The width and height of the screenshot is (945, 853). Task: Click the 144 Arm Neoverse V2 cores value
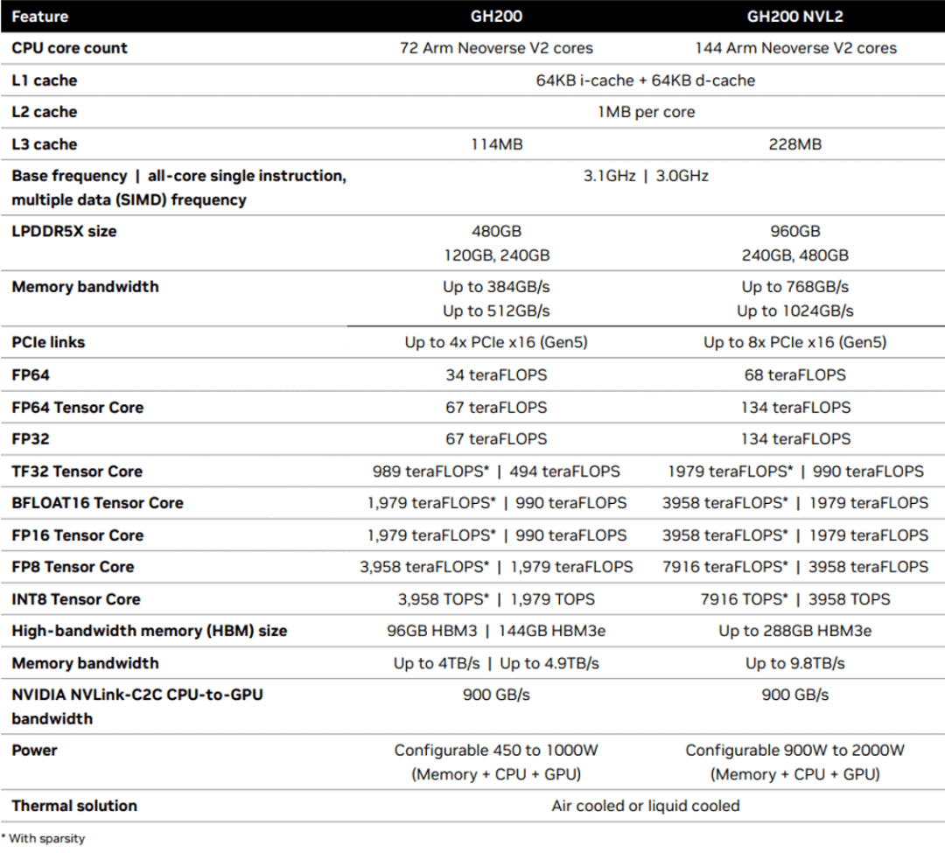[x=794, y=48]
